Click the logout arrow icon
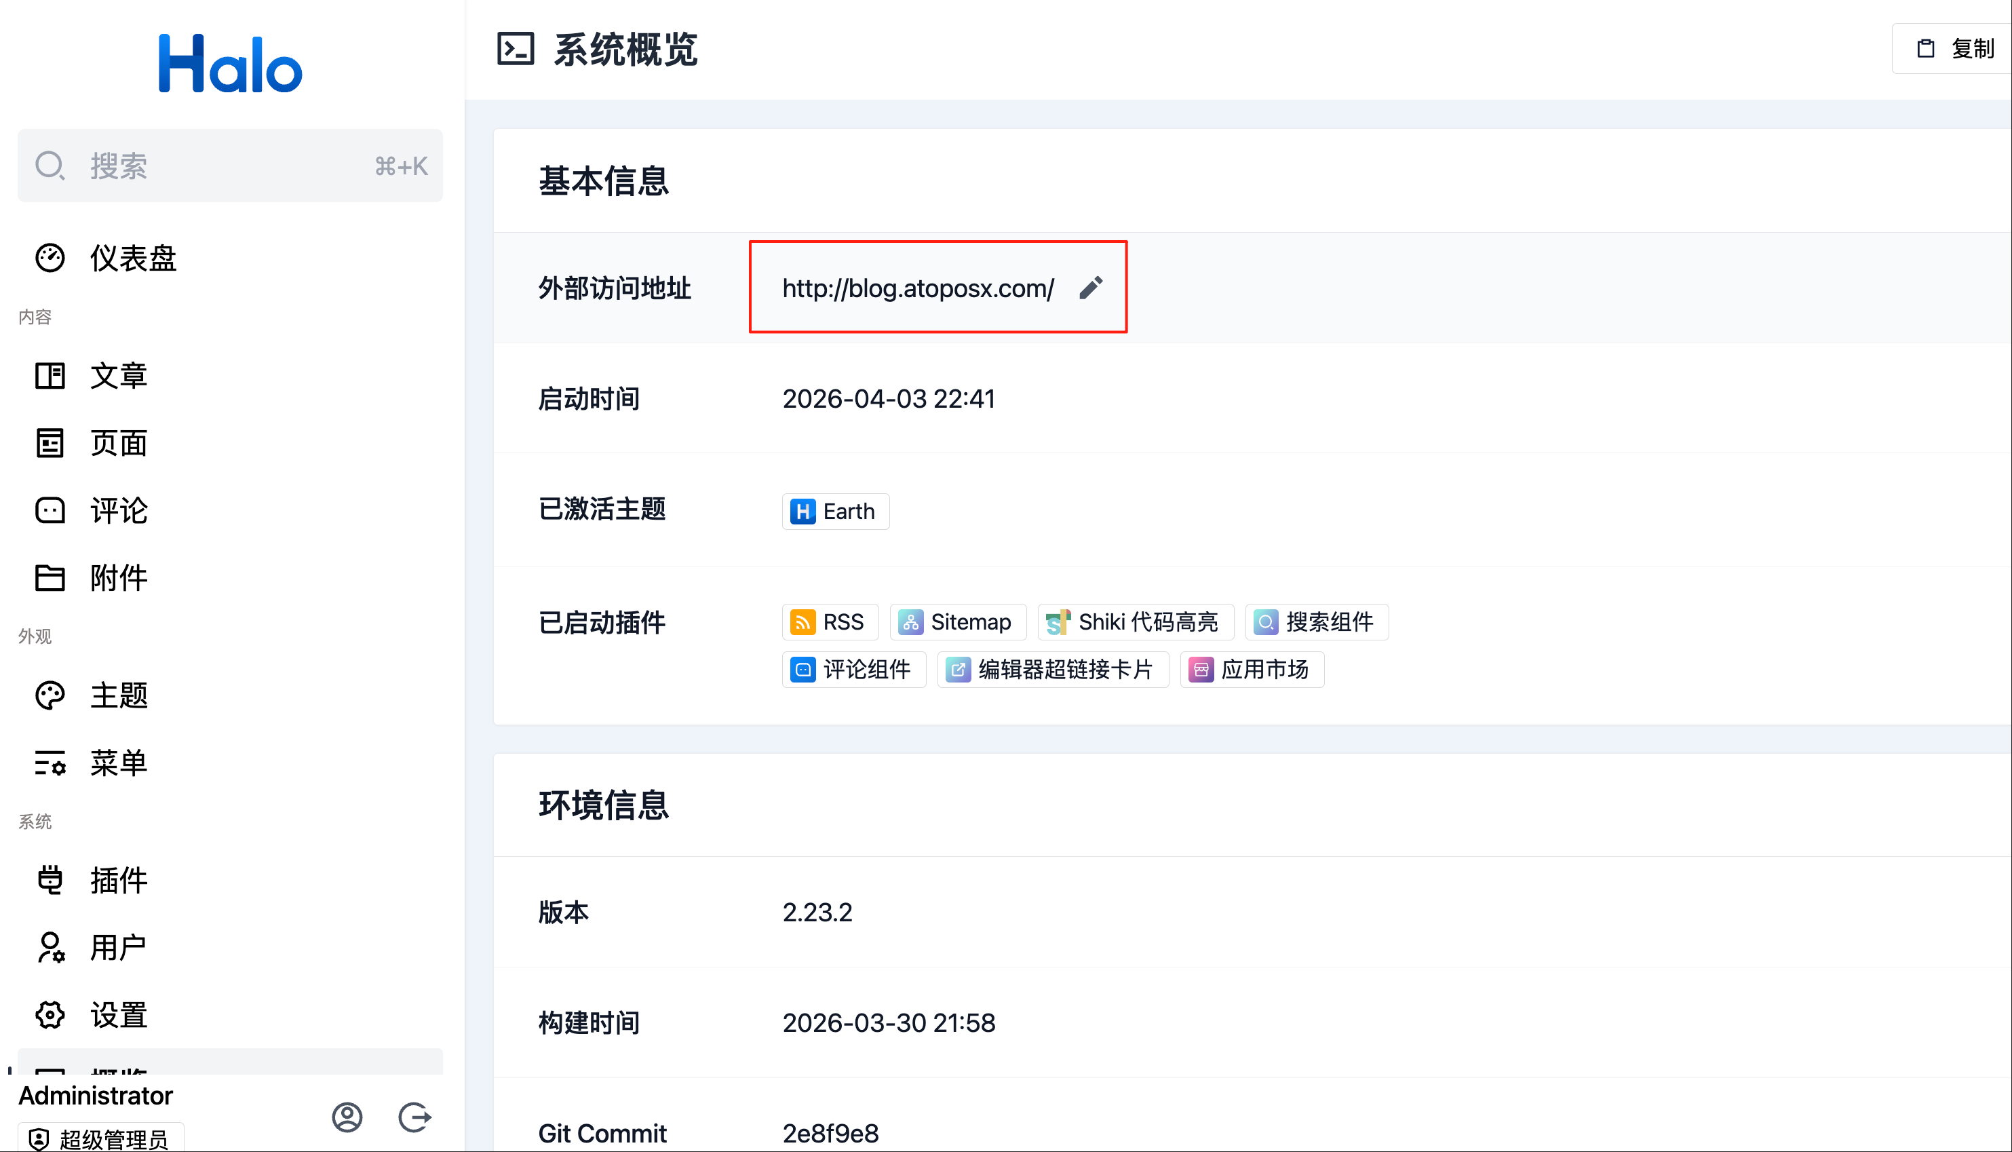The width and height of the screenshot is (2012, 1152). point(414,1117)
